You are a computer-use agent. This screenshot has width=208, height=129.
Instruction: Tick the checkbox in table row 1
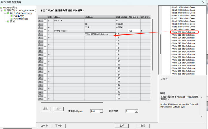[45, 21]
